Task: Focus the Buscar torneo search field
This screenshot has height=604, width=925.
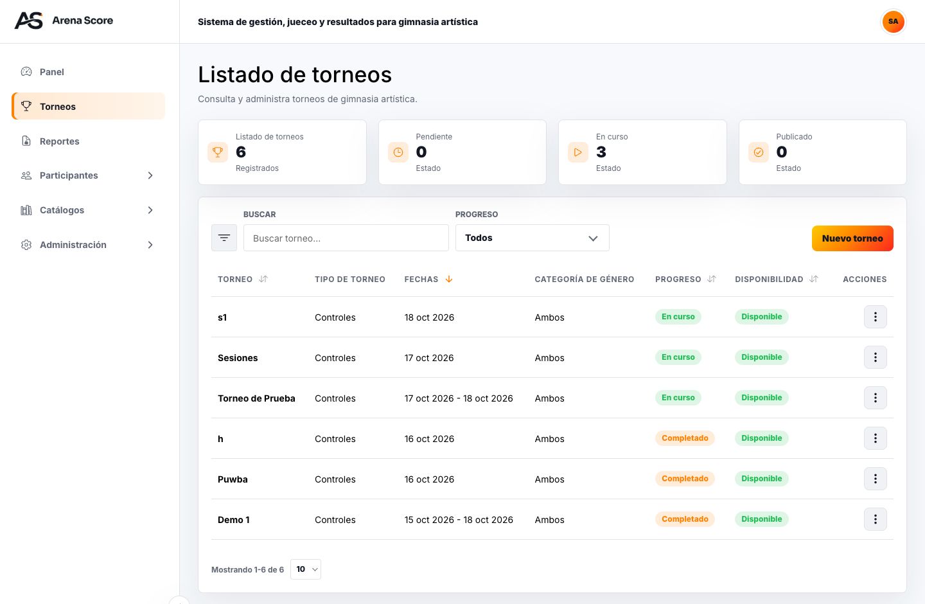Action: (346, 238)
